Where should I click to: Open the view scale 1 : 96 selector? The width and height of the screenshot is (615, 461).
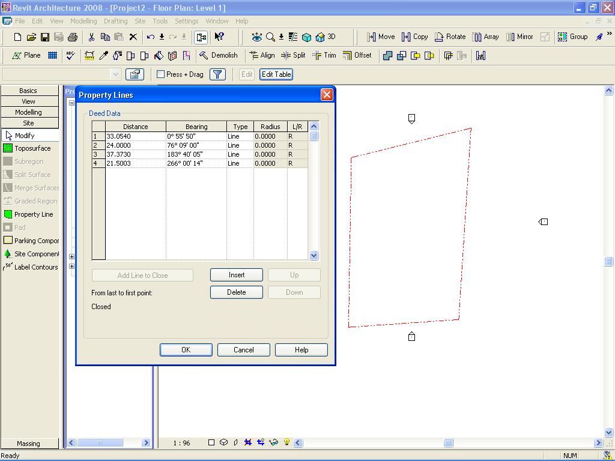[x=181, y=443]
